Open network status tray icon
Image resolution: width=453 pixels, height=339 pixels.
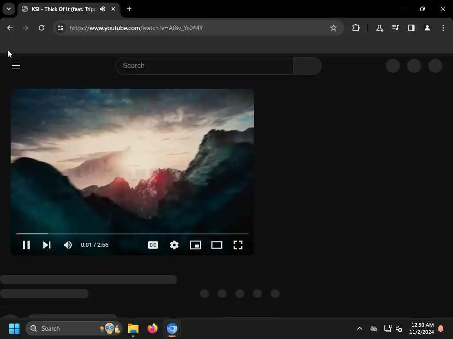(388, 328)
